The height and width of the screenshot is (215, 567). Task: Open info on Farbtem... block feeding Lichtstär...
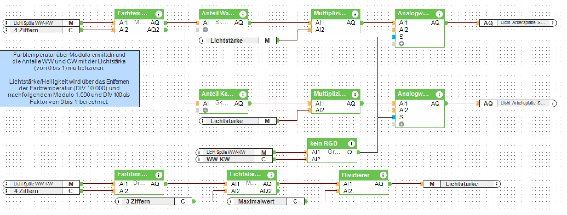coord(158,175)
